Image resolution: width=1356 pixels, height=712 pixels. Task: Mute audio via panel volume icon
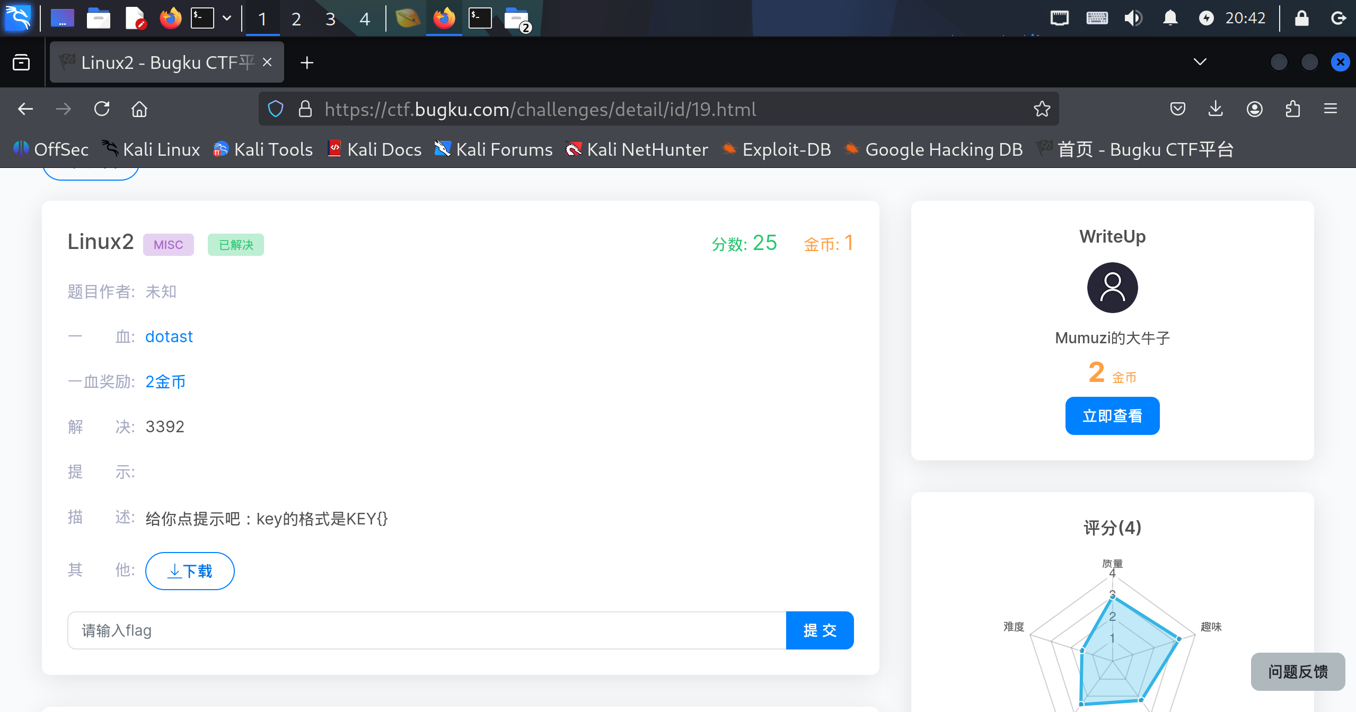pyautogui.click(x=1133, y=19)
